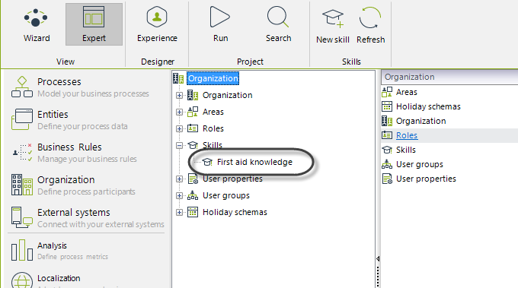Open the Experience designer
This screenshot has width=518, height=288.
pyautogui.click(x=157, y=25)
